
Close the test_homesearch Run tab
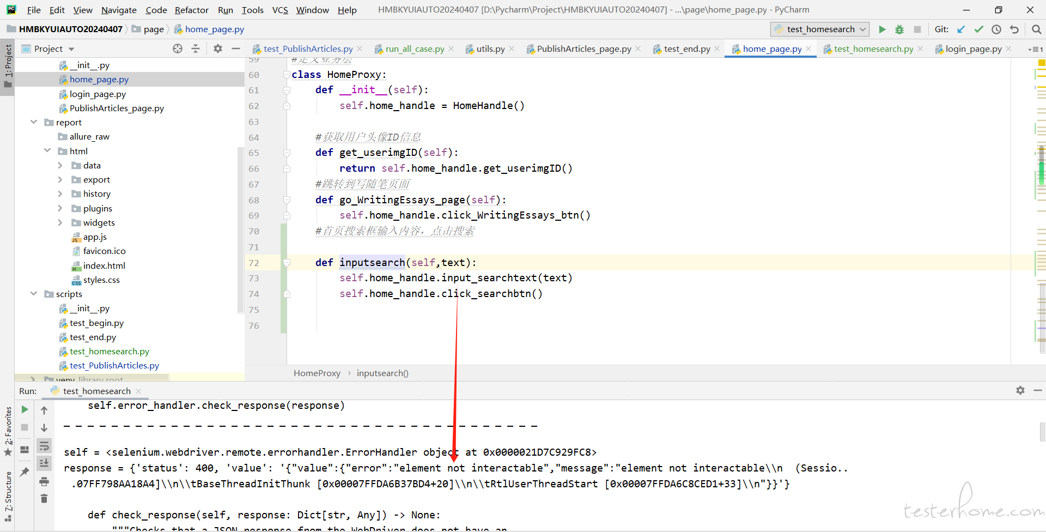[138, 391]
